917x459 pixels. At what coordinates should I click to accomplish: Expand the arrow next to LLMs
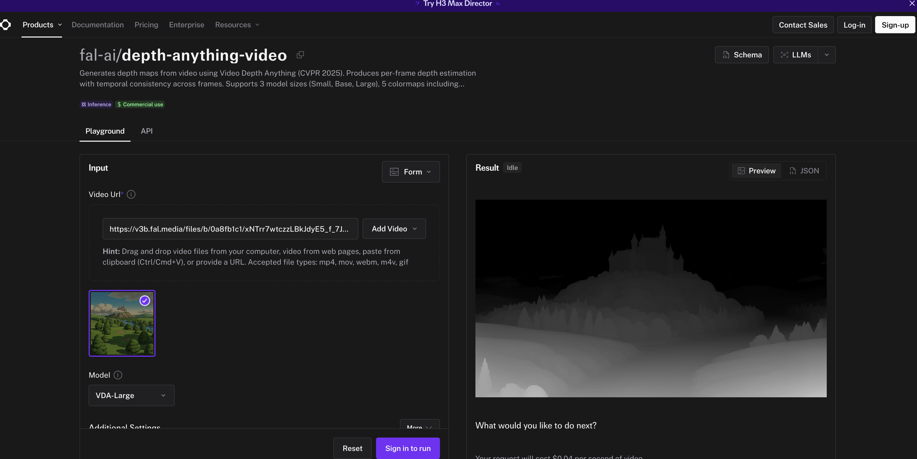827,55
